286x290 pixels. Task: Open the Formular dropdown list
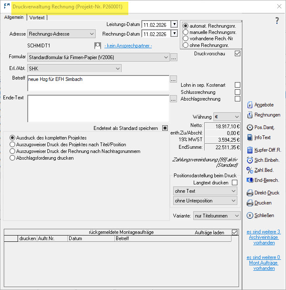tap(166, 57)
